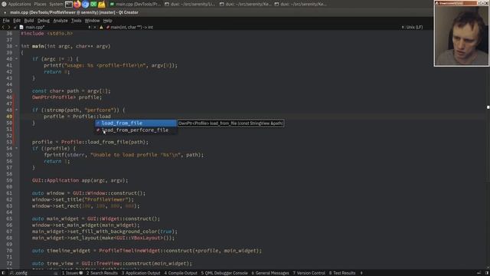
Task: Open the Window menu
Action: 92,21
